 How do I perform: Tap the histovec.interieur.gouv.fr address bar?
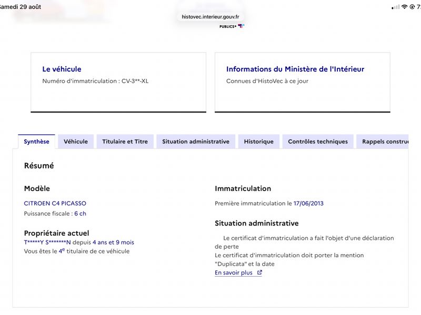(210, 17)
